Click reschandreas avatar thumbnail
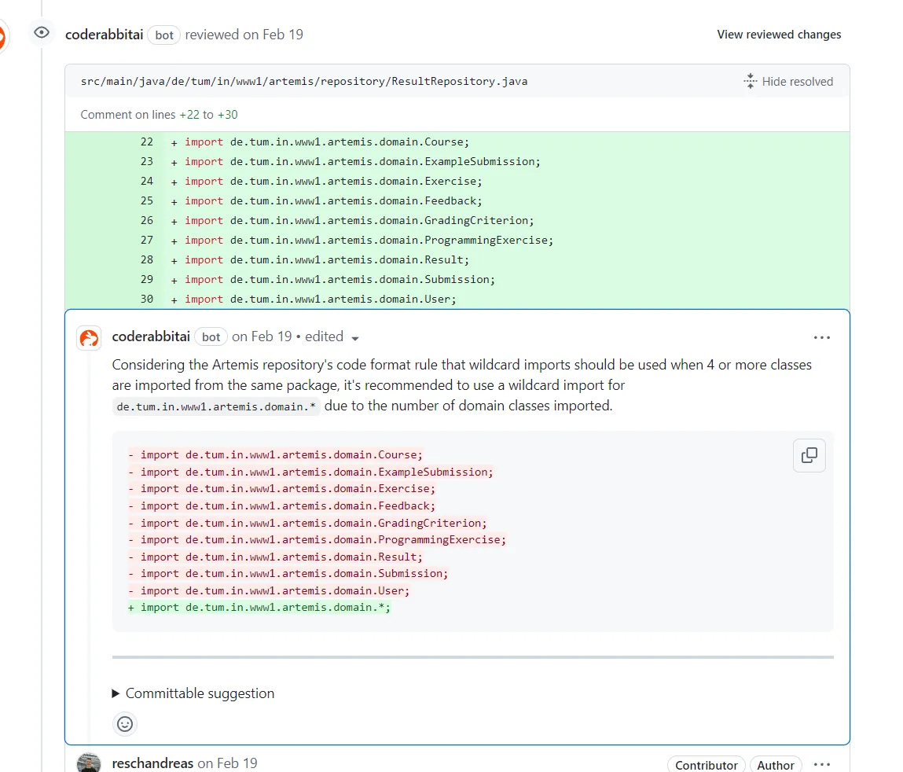Image resolution: width=903 pixels, height=772 pixels. click(89, 763)
